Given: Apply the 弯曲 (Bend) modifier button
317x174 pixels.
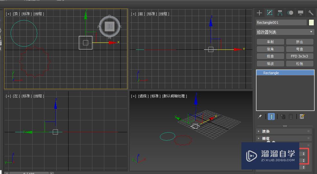Looking at the screenshot, I should pyautogui.click(x=300, y=49).
